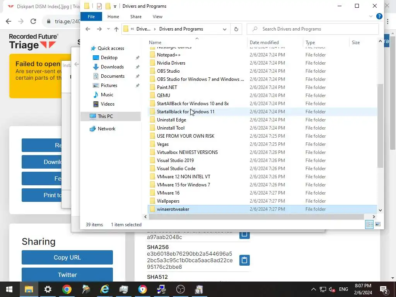Go back in Explorer navigation

88,29
